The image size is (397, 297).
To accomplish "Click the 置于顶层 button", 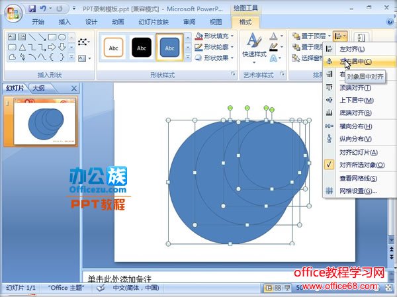I will (310, 36).
